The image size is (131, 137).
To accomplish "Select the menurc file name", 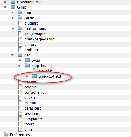I will coord(31,103).
